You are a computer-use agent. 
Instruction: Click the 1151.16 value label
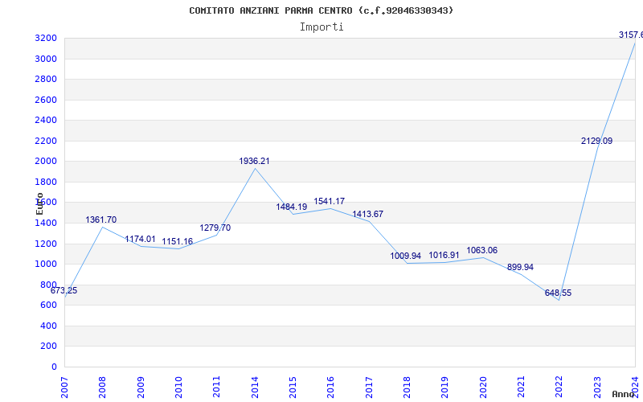177,242
